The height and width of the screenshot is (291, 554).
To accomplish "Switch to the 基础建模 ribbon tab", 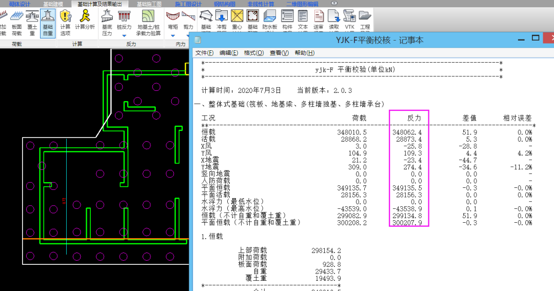I will (53, 4).
